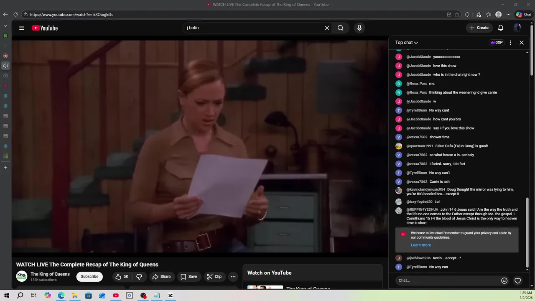Open split screen icon in address bar
Image resolution: width=535 pixels, height=301 pixels.
[449, 15]
